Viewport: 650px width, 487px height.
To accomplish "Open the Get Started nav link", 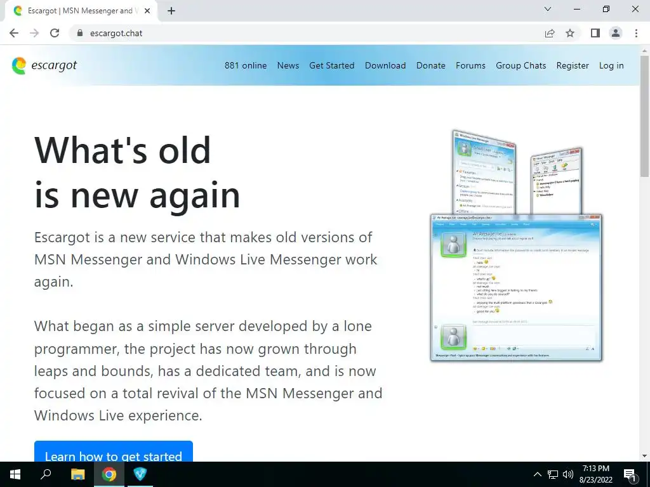I will pyautogui.click(x=331, y=65).
